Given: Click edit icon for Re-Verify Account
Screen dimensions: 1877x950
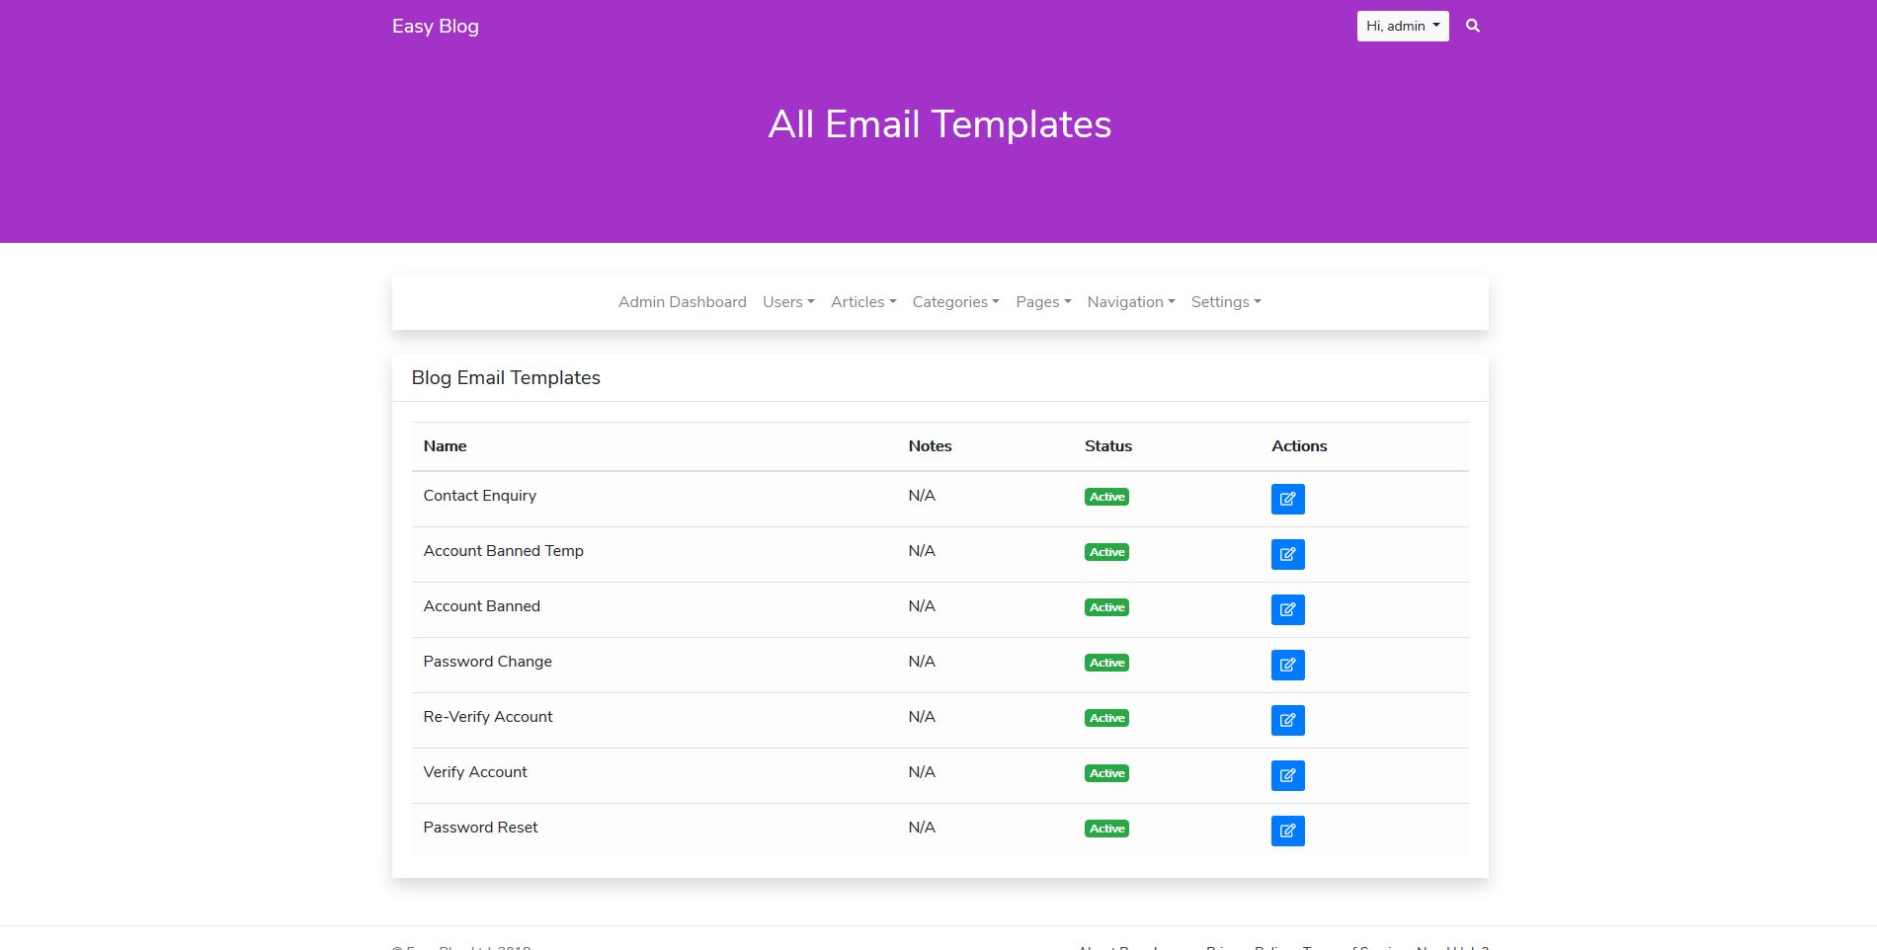Looking at the screenshot, I should point(1287,720).
